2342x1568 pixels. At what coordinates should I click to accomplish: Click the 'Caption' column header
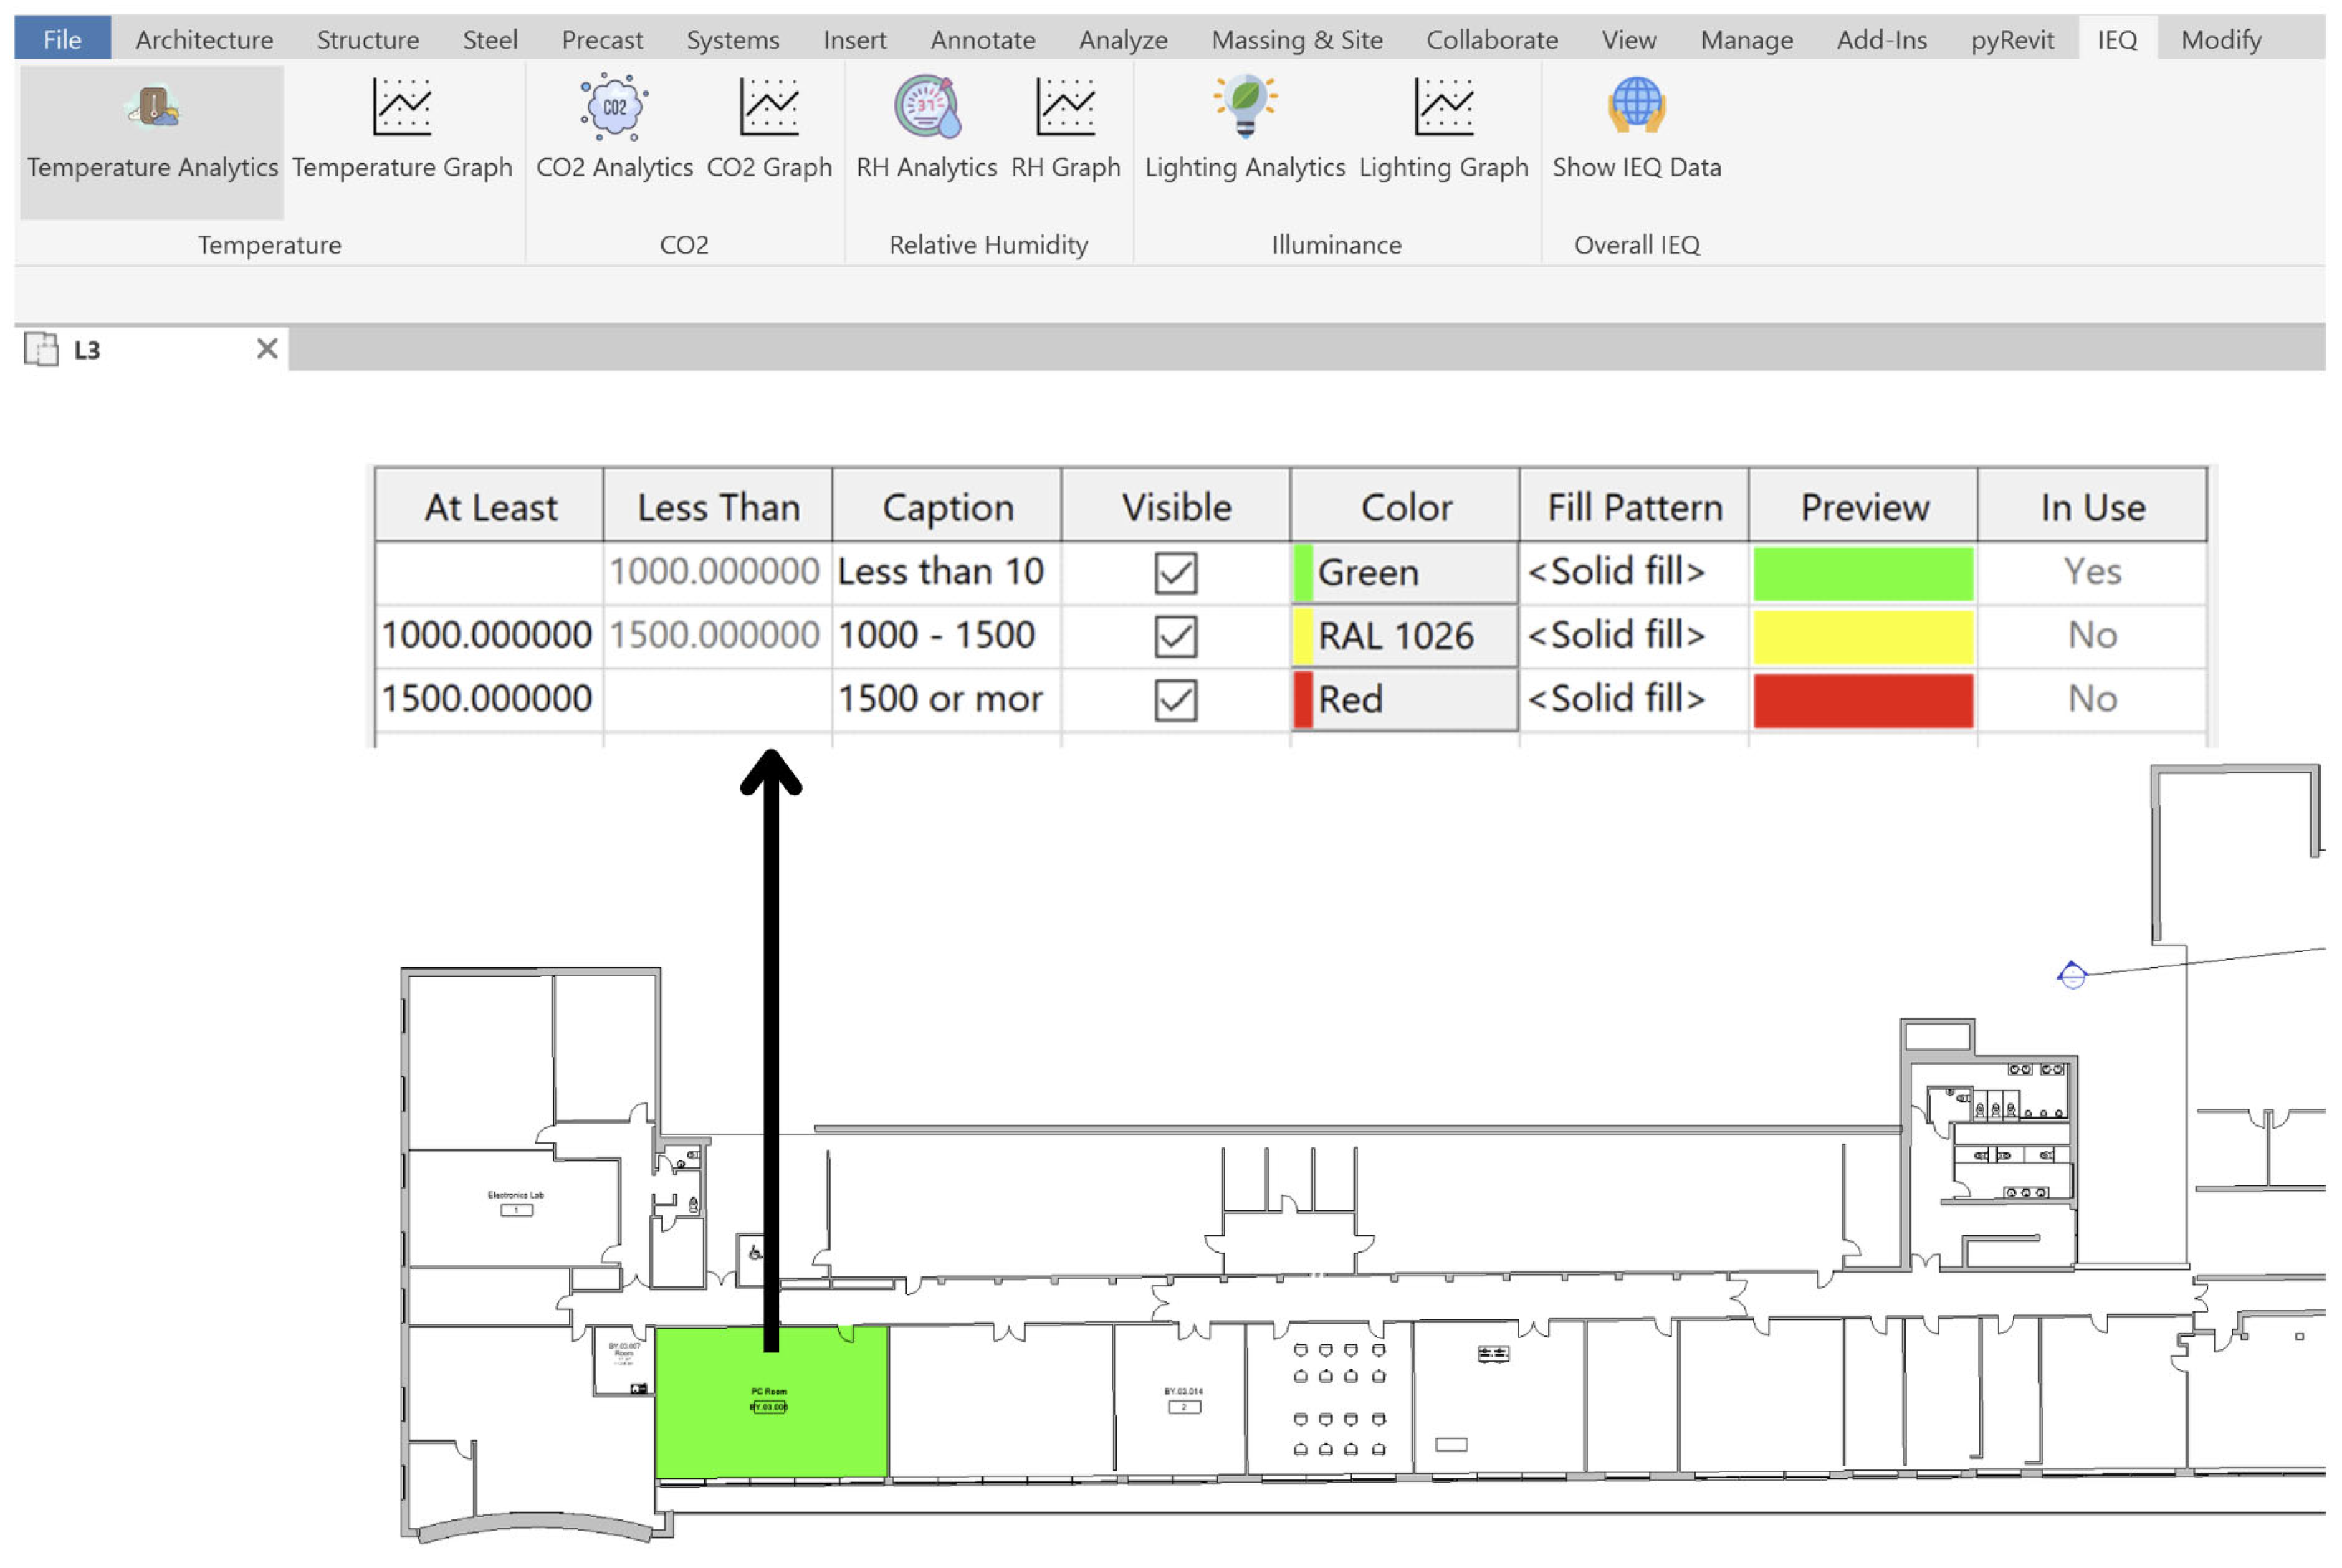click(x=947, y=507)
